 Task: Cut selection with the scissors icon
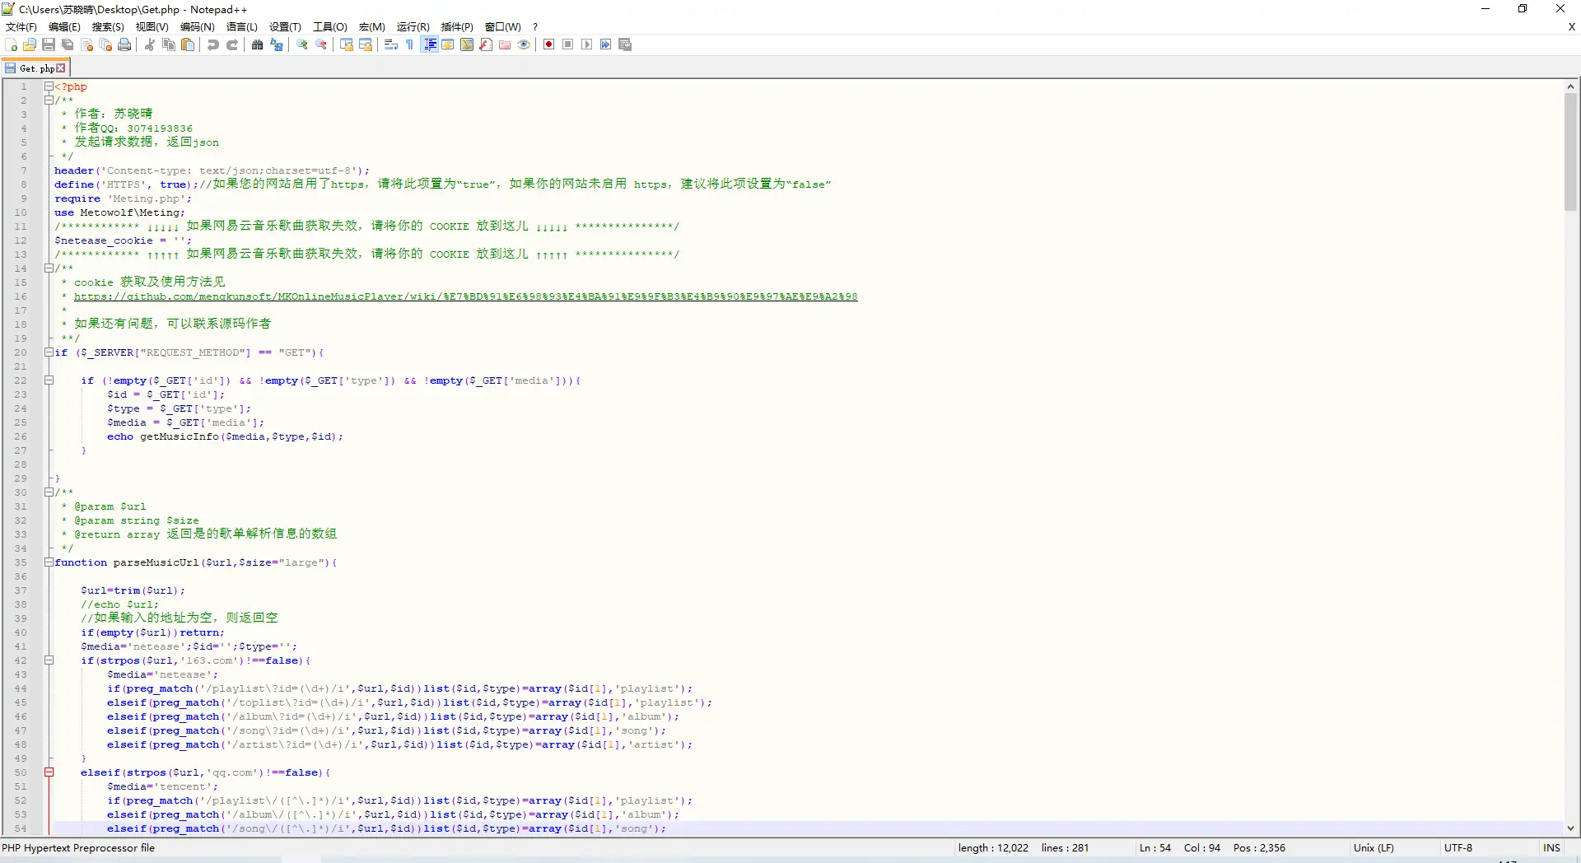coord(150,44)
